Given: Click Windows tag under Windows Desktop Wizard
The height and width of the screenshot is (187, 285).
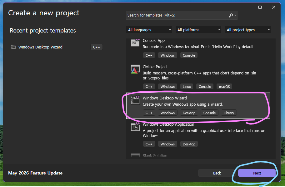Looking at the screenshot, I should 167,113.
